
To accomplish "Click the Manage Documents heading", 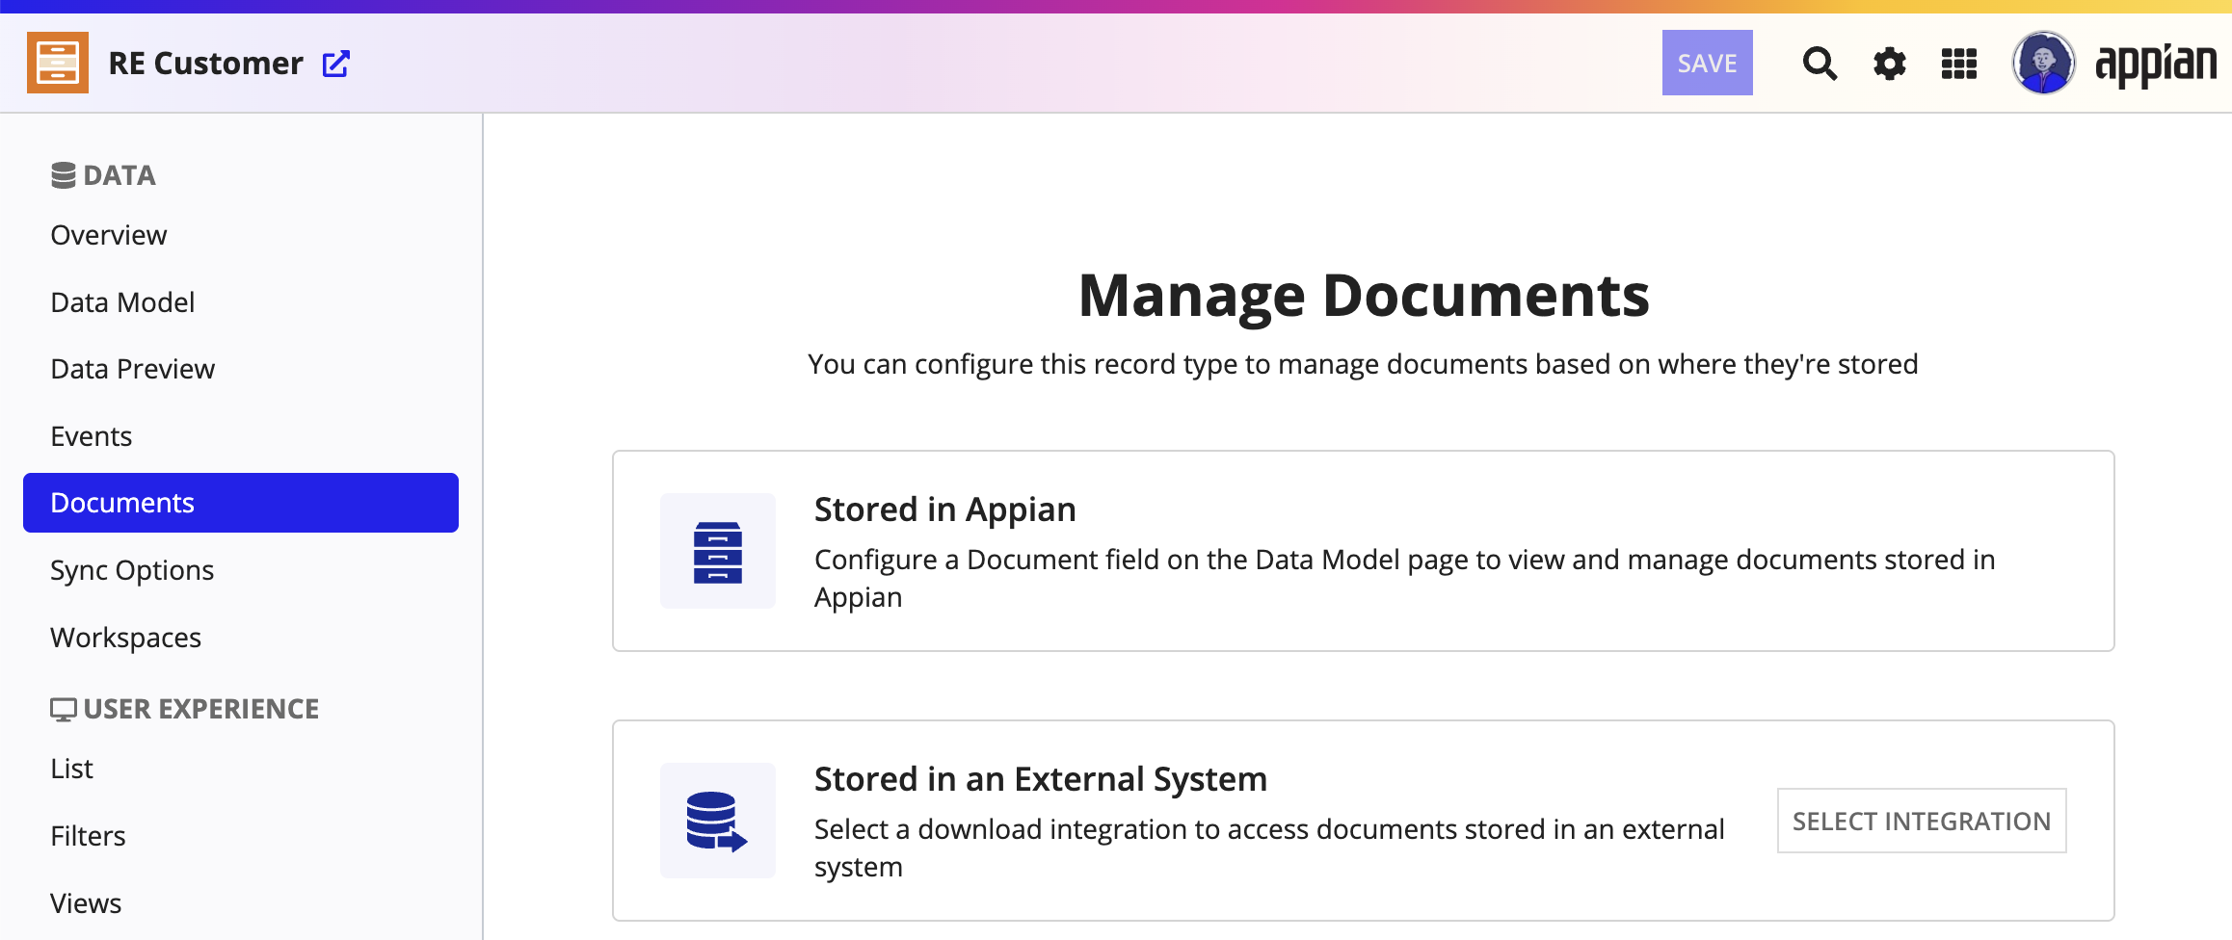I will [x=1364, y=296].
